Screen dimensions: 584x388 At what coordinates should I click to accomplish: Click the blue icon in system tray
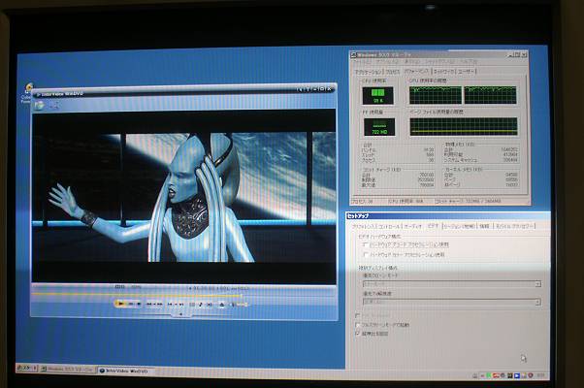click(517, 375)
